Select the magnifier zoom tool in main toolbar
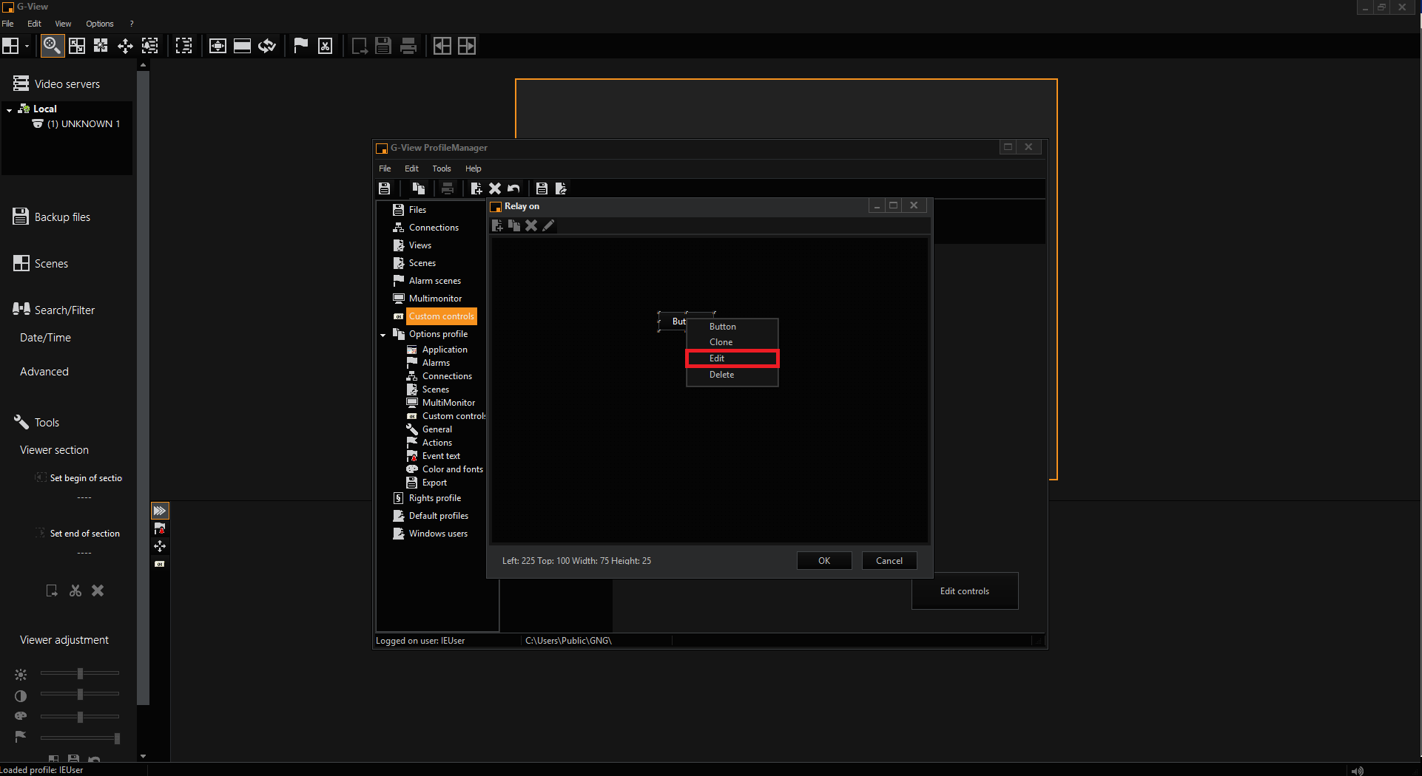Image resolution: width=1422 pixels, height=776 pixels. (x=51, y=46)
